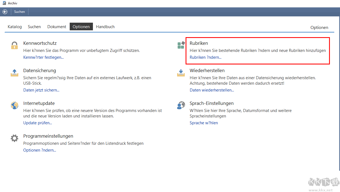The width and height of the screenshot is (340, 192).
Task: Click the Rubriken colored squares icon
Action: tap(181, 45)
